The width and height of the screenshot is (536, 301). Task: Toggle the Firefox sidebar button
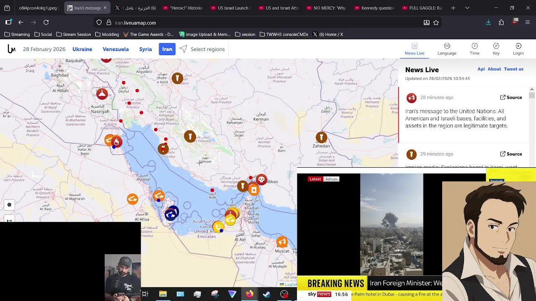coord(8,23)
